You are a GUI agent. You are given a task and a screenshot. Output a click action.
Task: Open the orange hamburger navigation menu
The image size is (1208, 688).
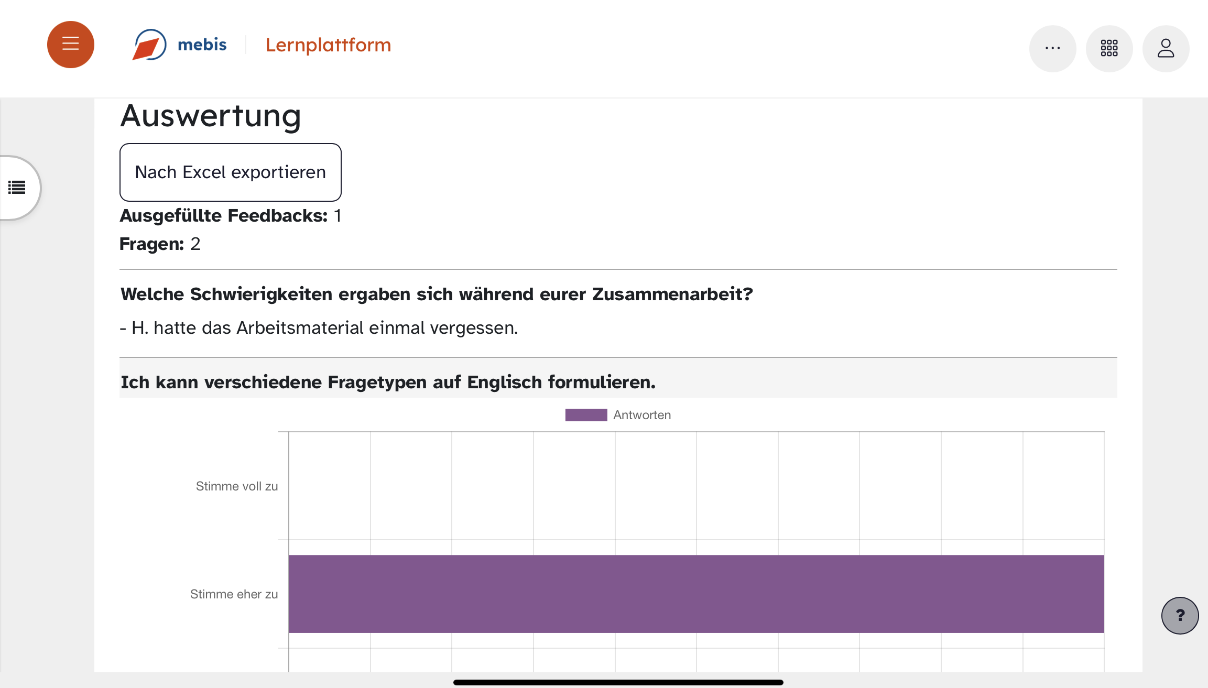point(71,45)
